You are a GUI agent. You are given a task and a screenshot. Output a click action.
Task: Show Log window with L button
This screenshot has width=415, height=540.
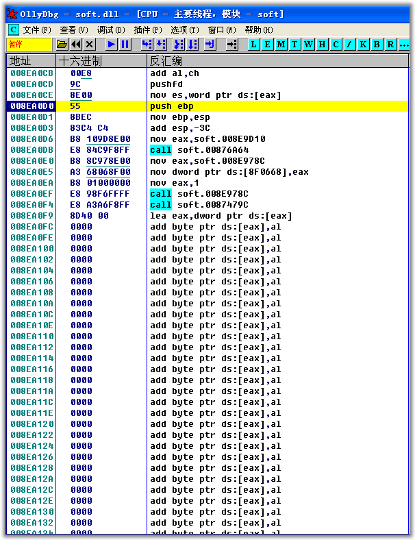(x=254, y=44)
